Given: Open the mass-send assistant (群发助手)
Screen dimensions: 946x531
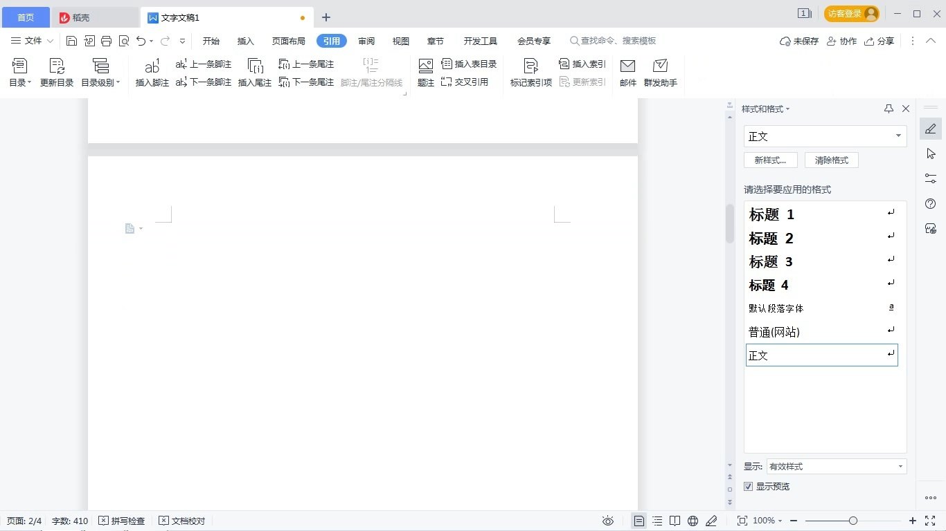Looking at the screenshot, I should pyautogui.click(x=660, y=66).
